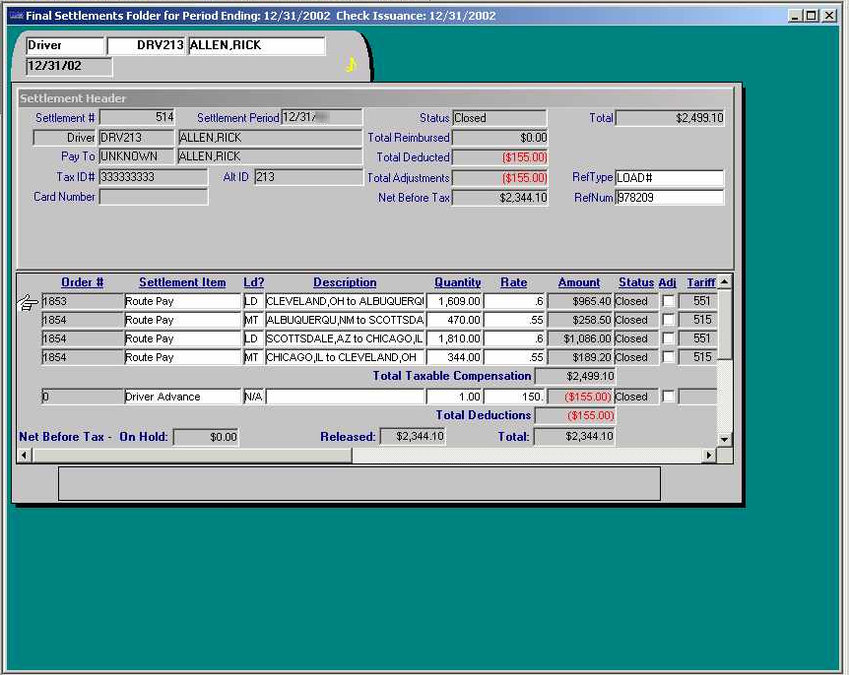Click the vertical scrollbar thumb
This screenshot has width=849, height=675.
pos(725,324)
